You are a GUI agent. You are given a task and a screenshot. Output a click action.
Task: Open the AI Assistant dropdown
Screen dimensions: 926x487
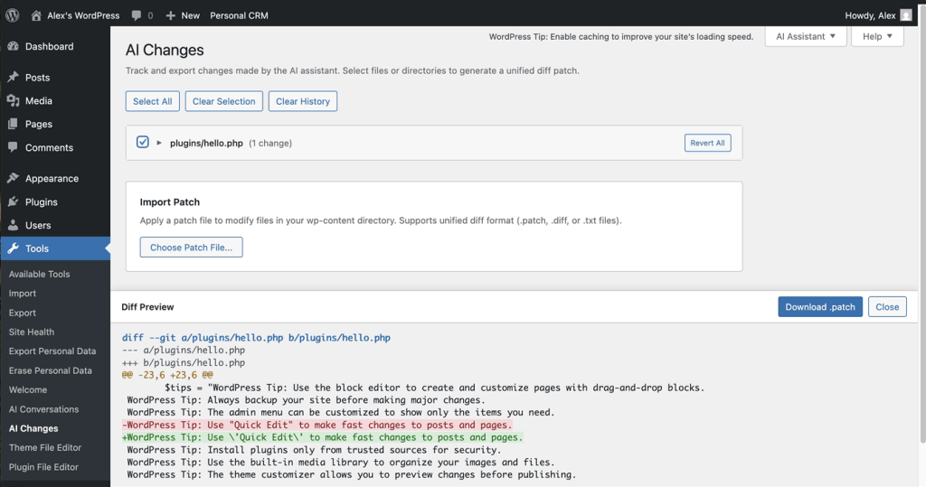click(x=806, y=36)
